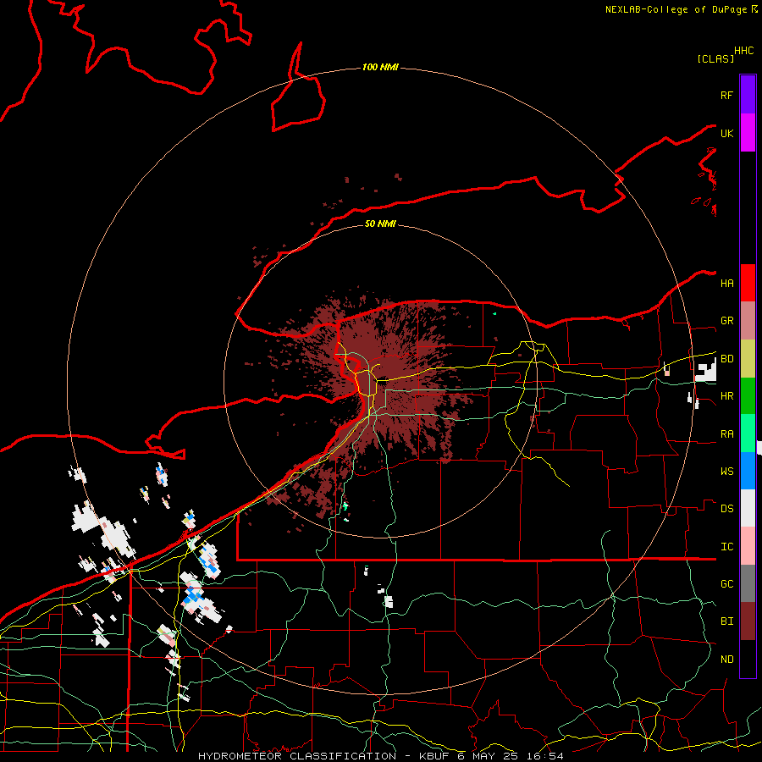Click the WS legend label

[726, 472]
